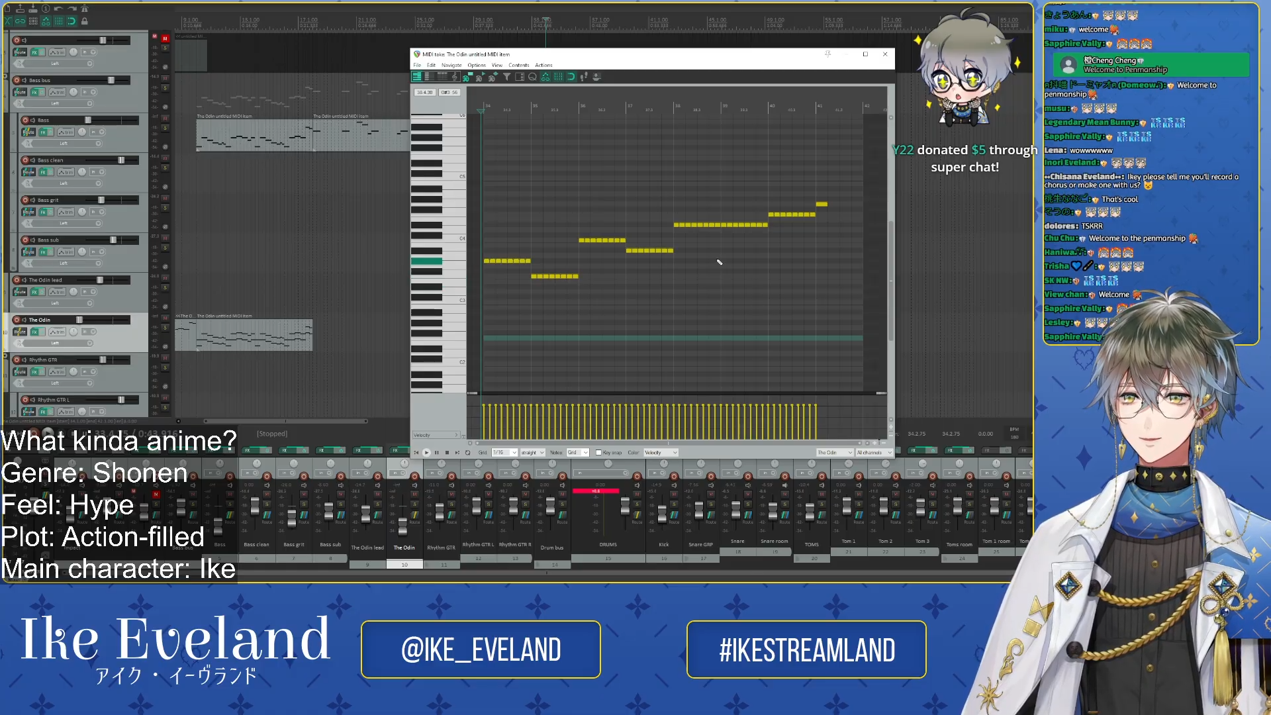Adjust Bass bus volume fader
The image size is (1271, 715).
tap(111, 80)
